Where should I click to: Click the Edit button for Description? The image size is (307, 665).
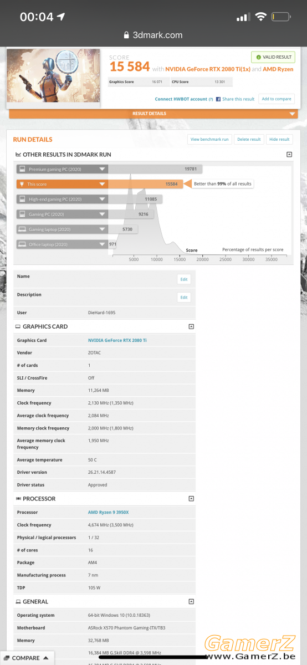[184, 298]
